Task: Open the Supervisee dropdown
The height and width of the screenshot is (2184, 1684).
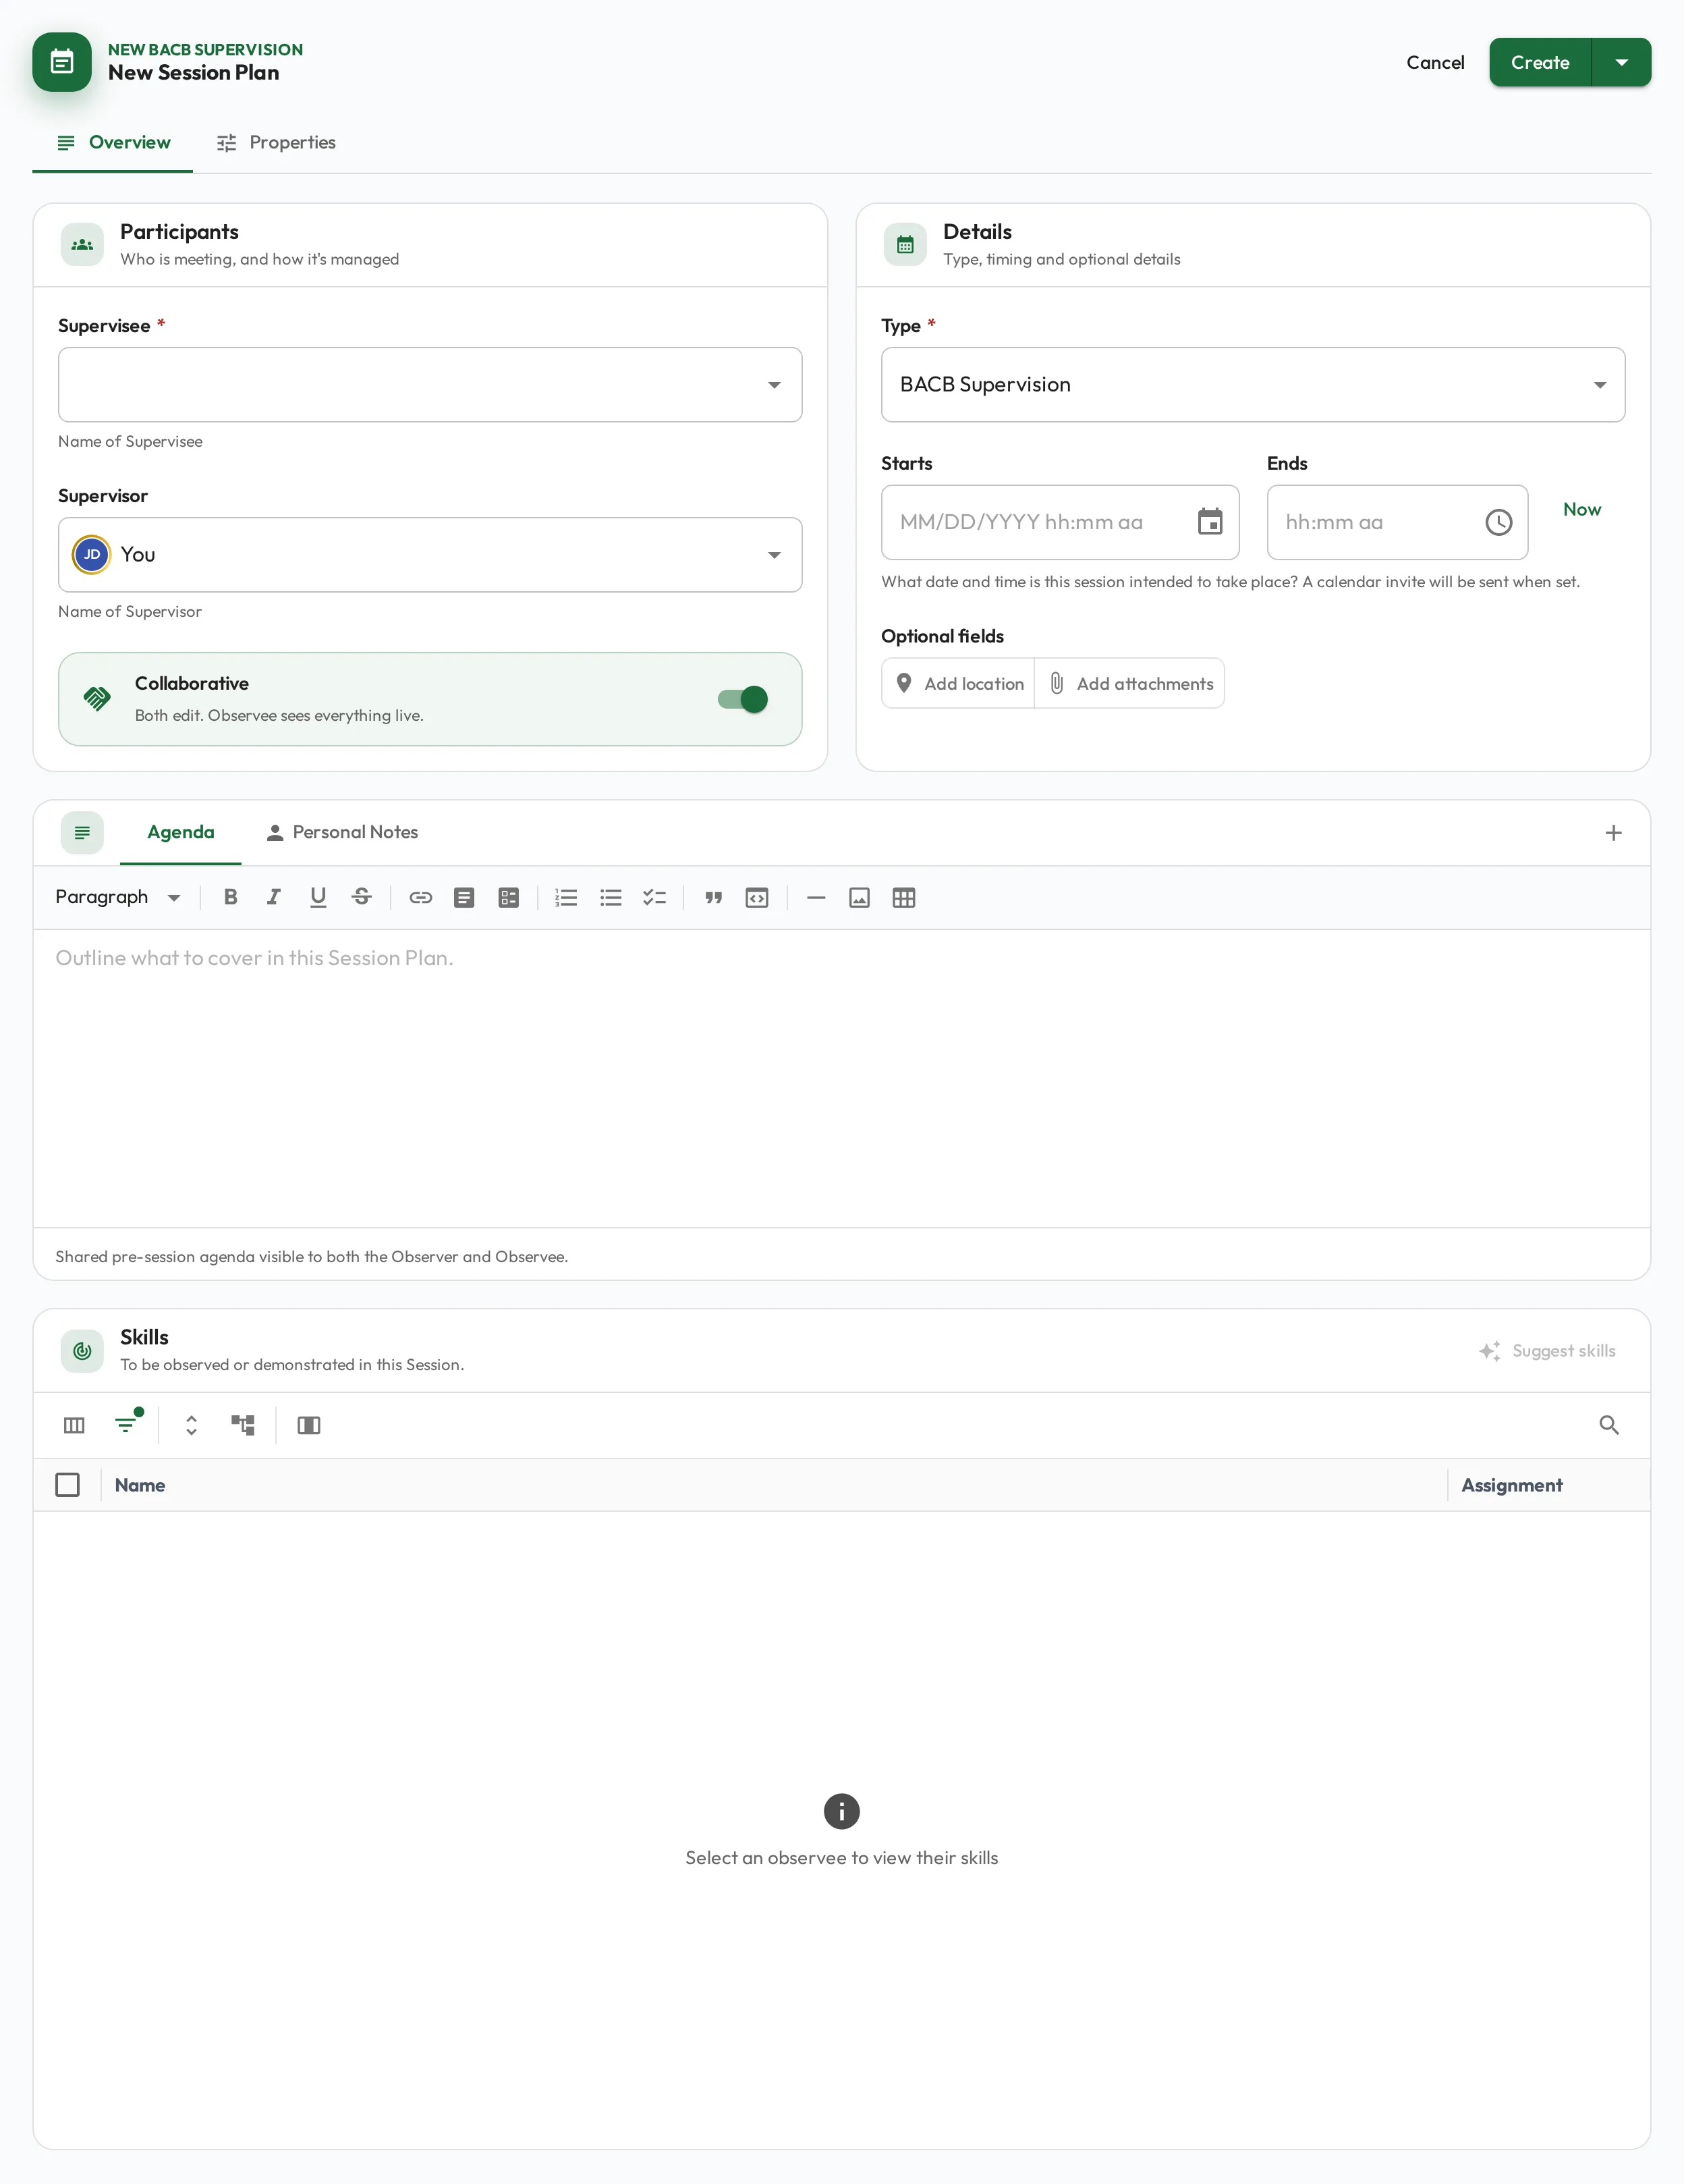Action: (x=430, y=385)
